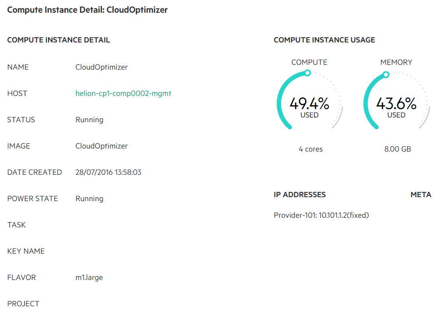This screenshot has width=446, height=312.
Task: Click the Running value beside POWER STATE
Action: (89, 199)
